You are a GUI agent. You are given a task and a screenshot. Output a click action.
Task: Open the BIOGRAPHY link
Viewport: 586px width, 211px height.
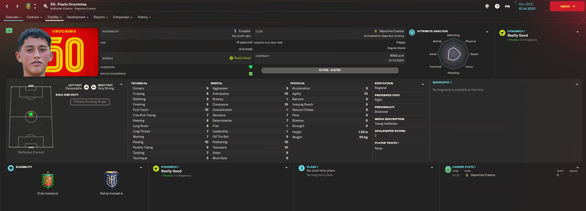442,82
